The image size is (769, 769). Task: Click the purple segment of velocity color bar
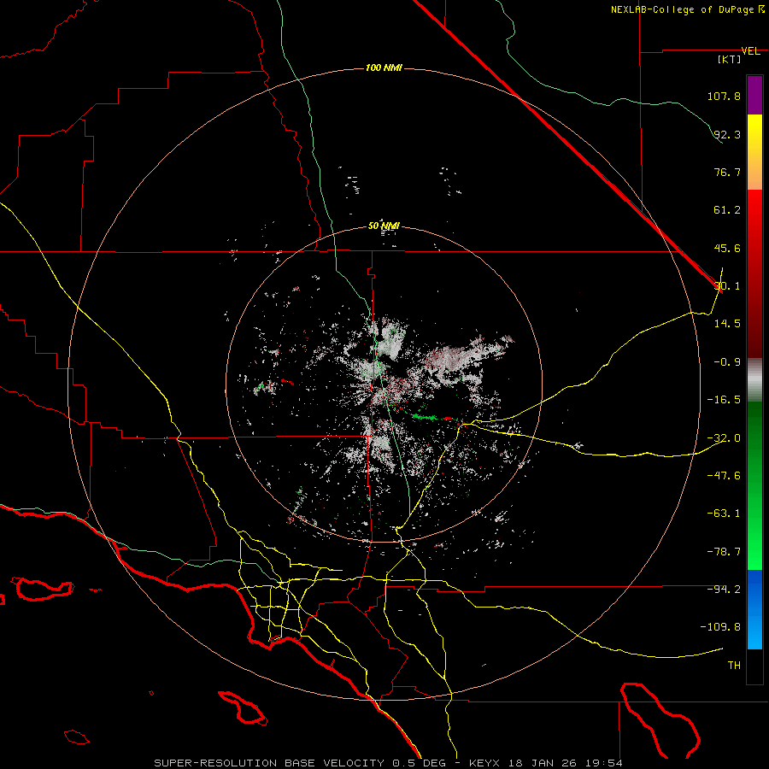point(754,95)
